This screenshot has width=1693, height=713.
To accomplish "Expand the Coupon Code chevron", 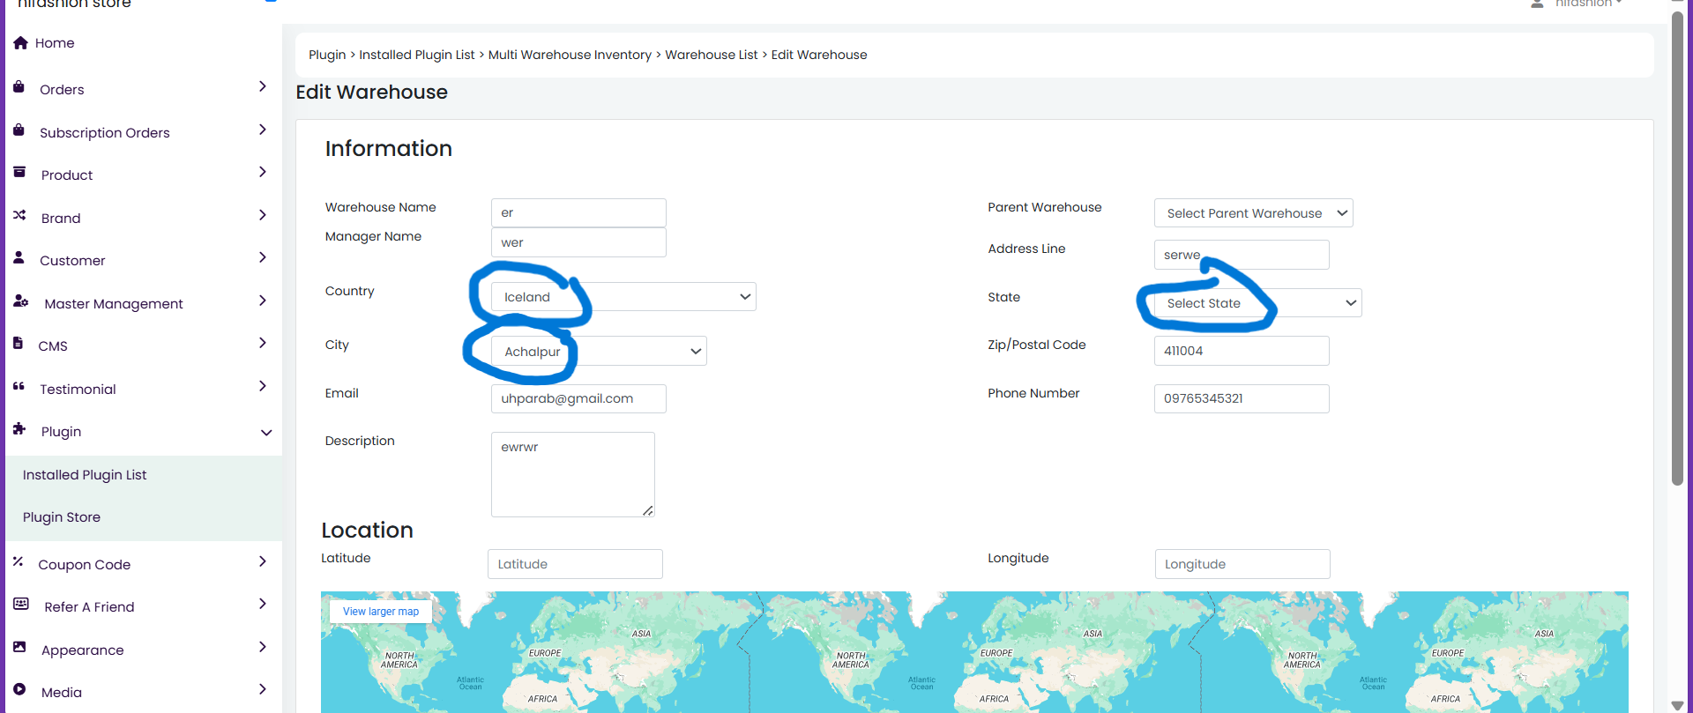I will coord(262,561).
